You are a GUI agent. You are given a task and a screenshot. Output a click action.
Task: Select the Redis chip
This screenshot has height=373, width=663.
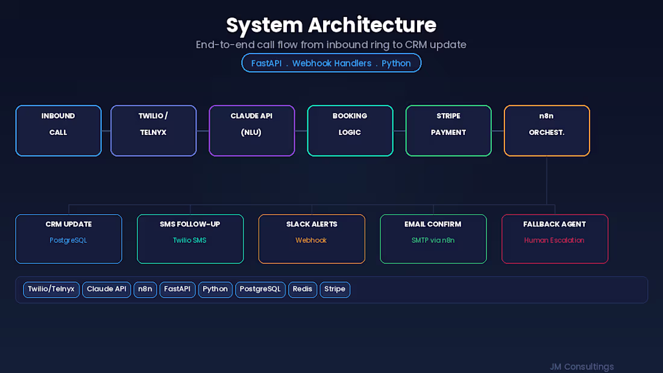coord(302,289)
